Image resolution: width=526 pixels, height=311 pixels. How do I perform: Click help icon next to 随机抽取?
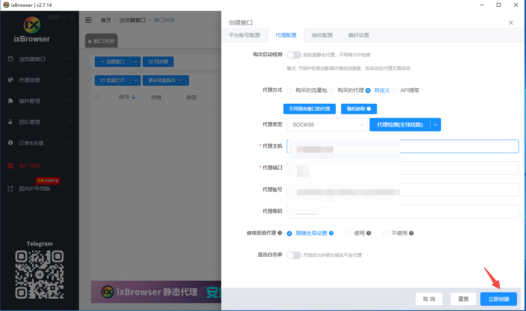point(369,109)
